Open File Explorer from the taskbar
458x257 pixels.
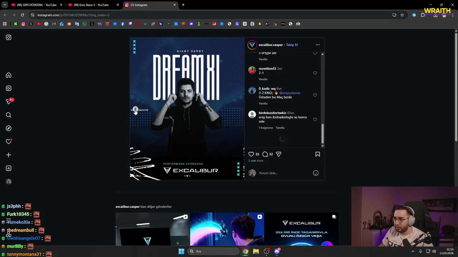click(256, 251)
